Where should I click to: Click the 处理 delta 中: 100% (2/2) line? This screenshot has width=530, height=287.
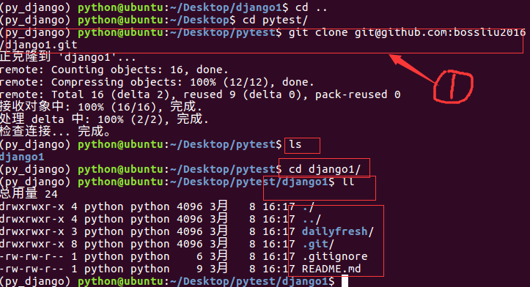click(104, 119)
